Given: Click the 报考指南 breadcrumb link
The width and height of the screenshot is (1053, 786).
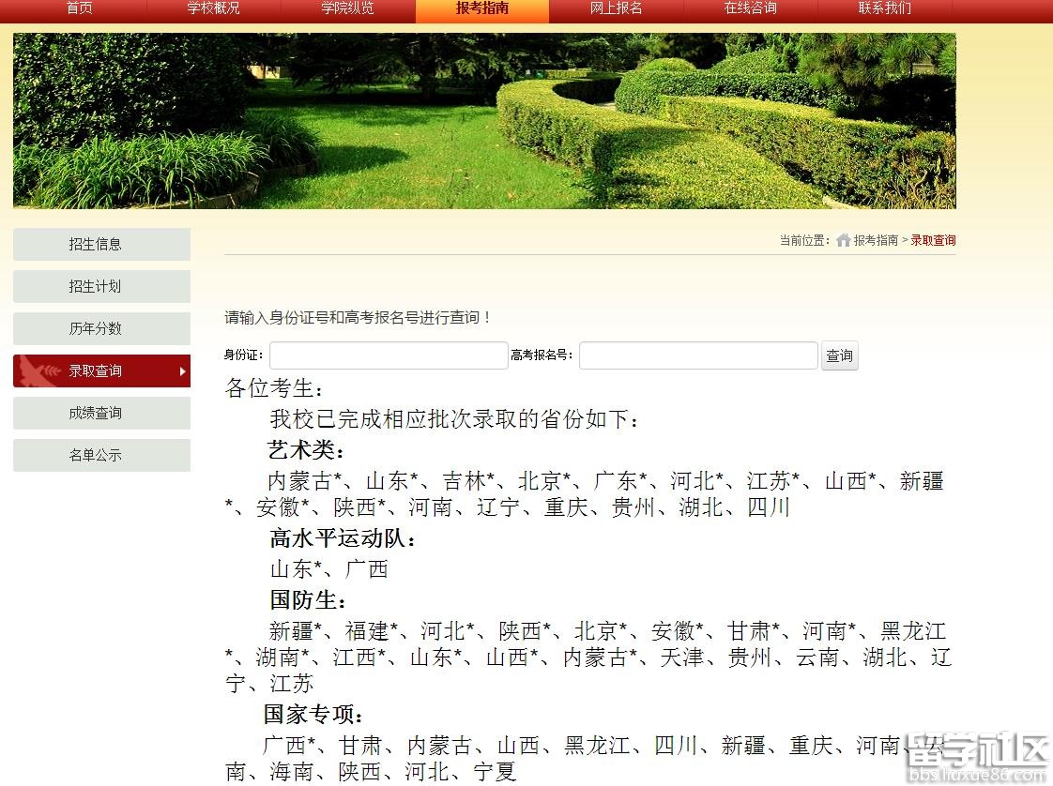Looking at the screenshot, I should point(876,241).
